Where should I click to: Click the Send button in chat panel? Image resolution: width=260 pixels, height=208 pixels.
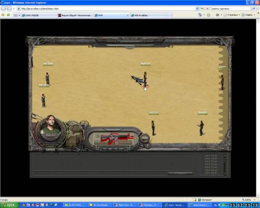pos(180,173)
